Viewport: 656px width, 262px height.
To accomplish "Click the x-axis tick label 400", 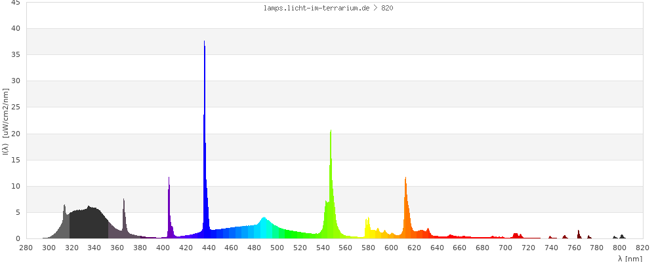I will pyautogui.click(x=163, y=248).
